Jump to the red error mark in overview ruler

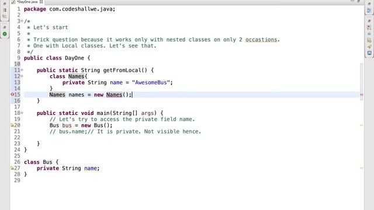pos(361,94)
